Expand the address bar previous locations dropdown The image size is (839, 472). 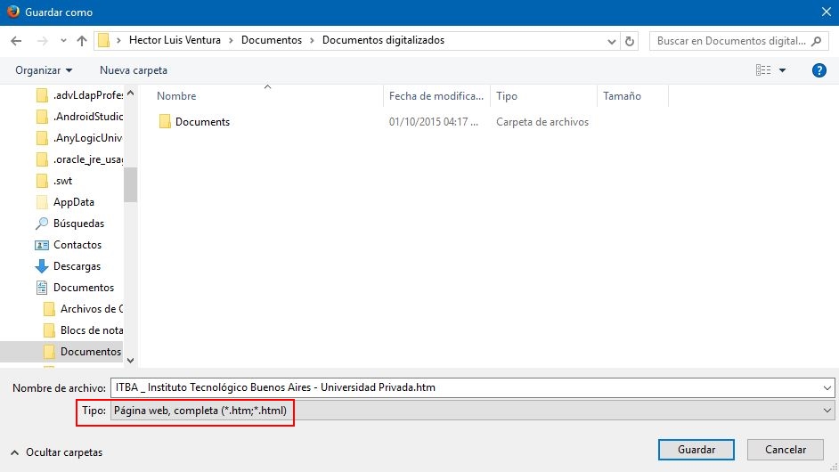click(611, 41)
